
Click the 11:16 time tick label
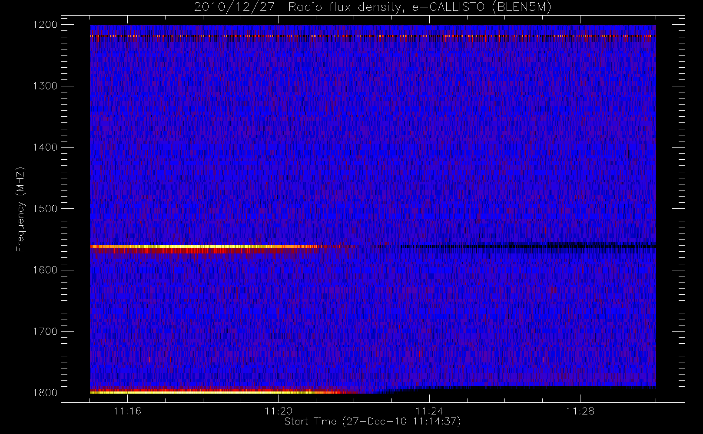coord(127,411)
